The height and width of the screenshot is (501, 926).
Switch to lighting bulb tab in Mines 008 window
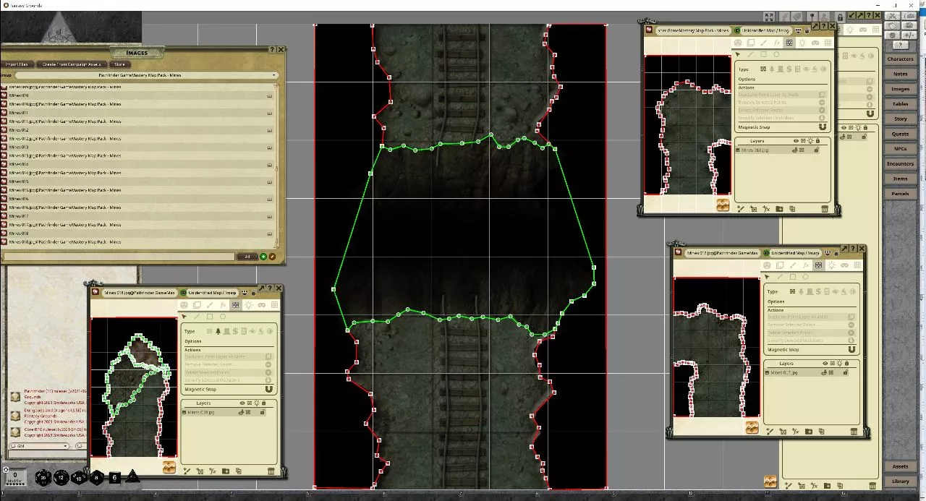click(x=802, y=43)
